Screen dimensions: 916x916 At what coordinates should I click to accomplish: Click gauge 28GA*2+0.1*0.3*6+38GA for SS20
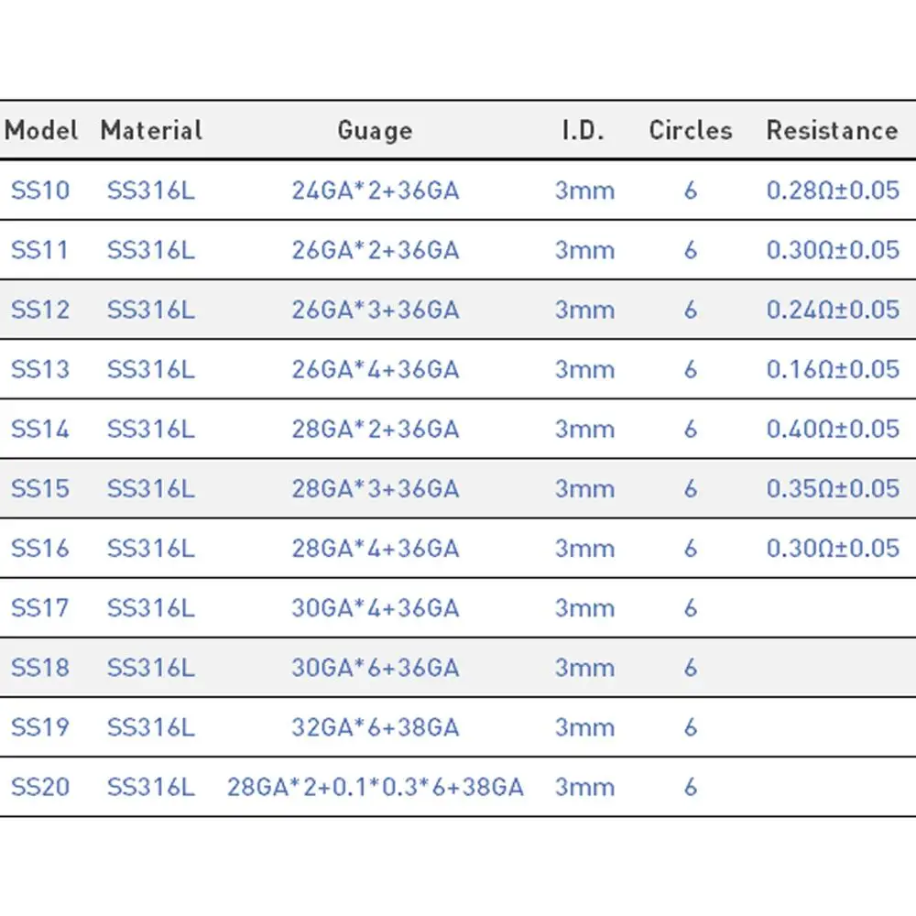click(376, 787)
